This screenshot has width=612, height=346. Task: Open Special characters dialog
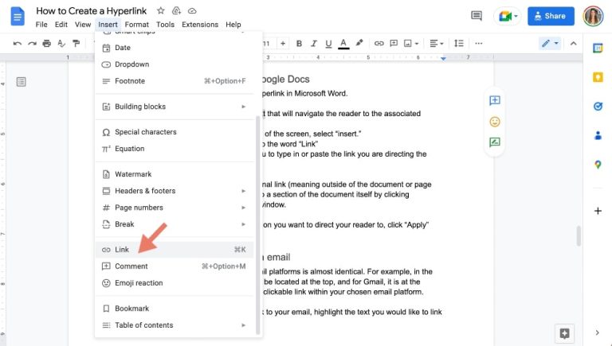[x=175, y=132]
